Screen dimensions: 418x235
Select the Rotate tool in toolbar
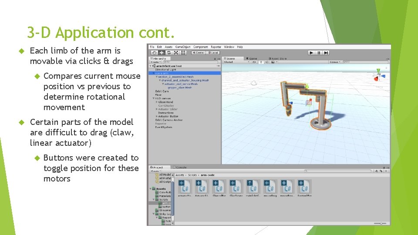click(169, 53)
